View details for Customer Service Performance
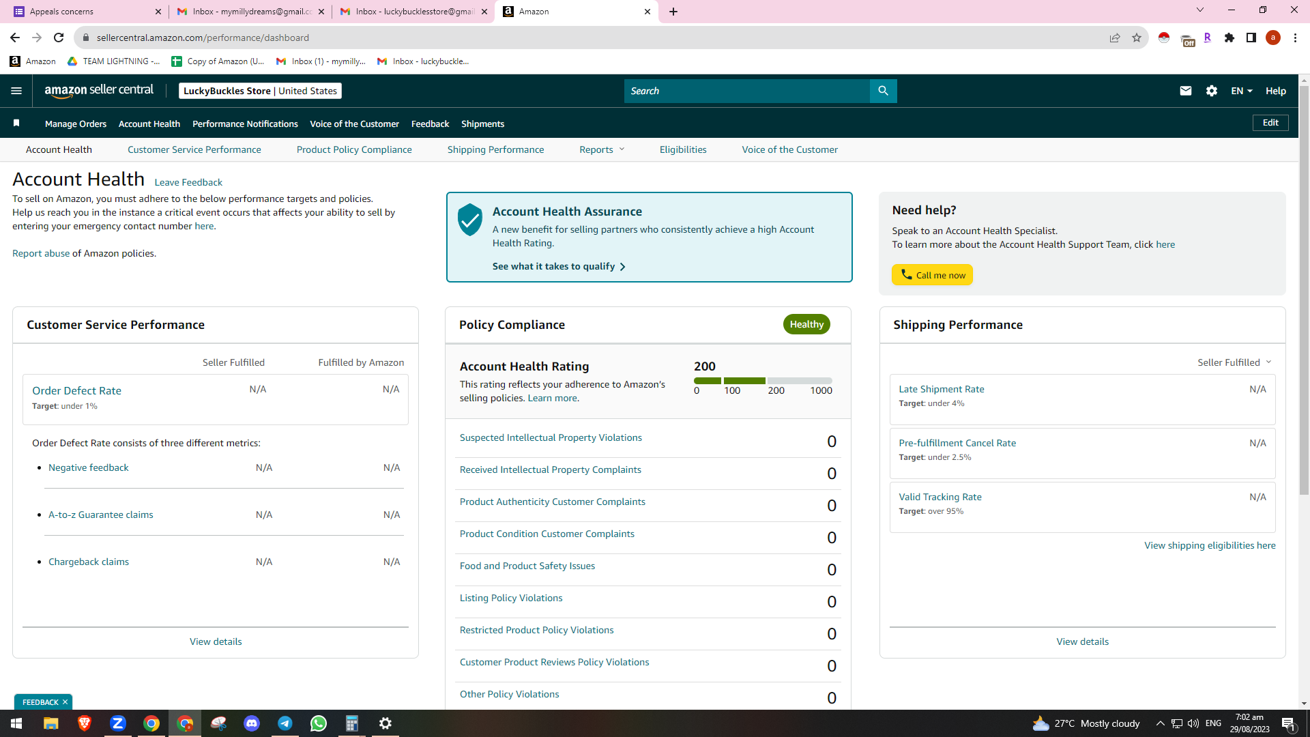The height and width of the screenshot is (737, 1310). [x=216, y=641]
